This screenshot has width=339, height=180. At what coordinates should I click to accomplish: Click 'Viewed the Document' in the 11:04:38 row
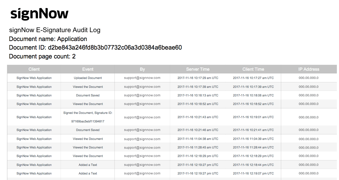pos(88,139)
